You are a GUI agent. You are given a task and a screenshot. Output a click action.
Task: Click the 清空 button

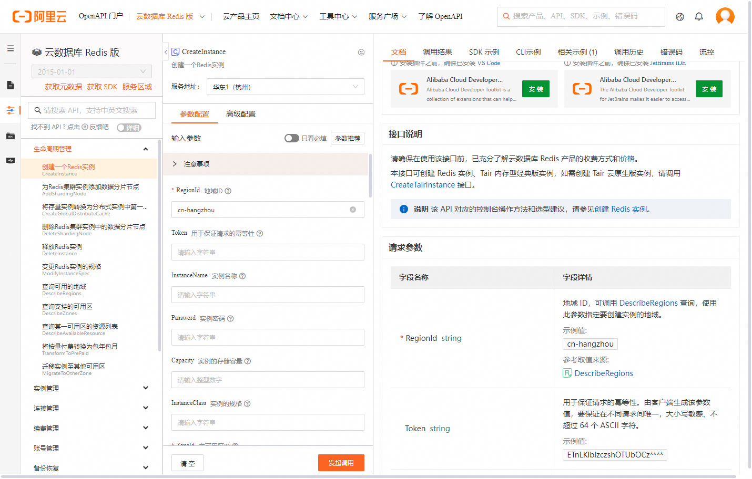187,463
